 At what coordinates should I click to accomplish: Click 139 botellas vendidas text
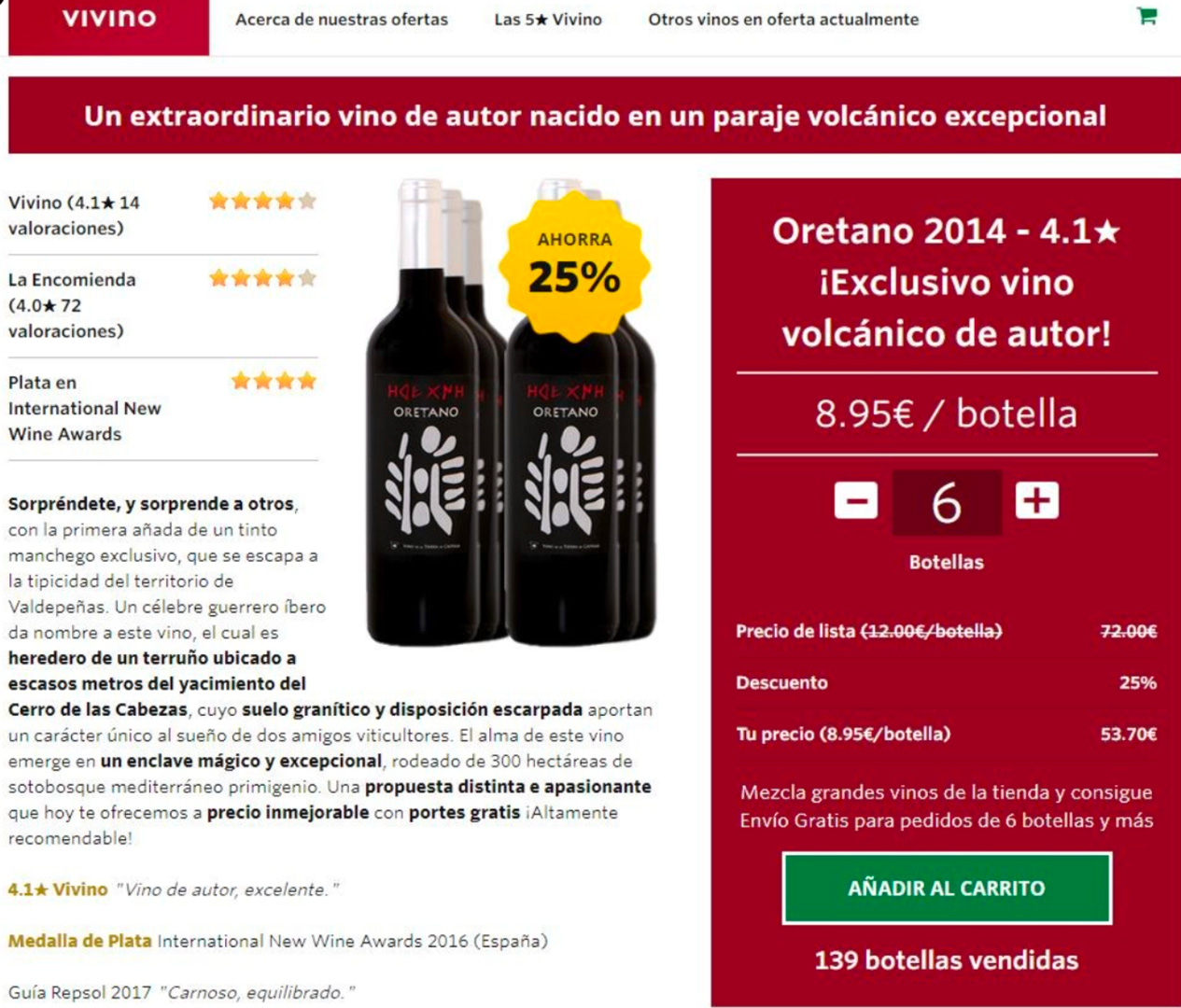click(x=947, y=960)
